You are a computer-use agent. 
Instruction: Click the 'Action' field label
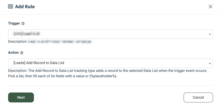pos(13,52)
